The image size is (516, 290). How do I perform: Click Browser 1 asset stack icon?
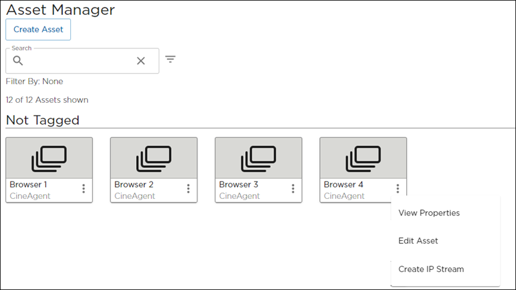[x=49, y=158]
